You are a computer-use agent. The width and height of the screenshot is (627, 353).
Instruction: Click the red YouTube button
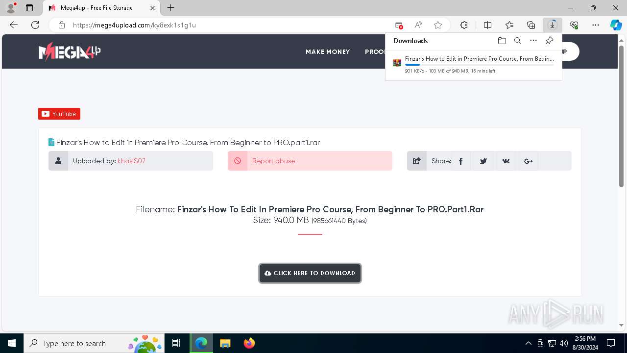[59, 114]
